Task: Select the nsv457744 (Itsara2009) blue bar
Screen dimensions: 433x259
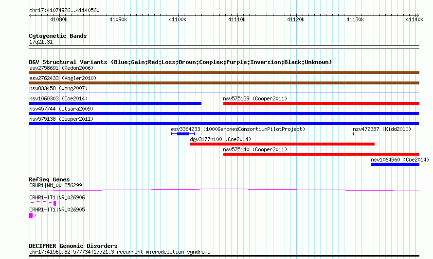Action: coord(224,113)
